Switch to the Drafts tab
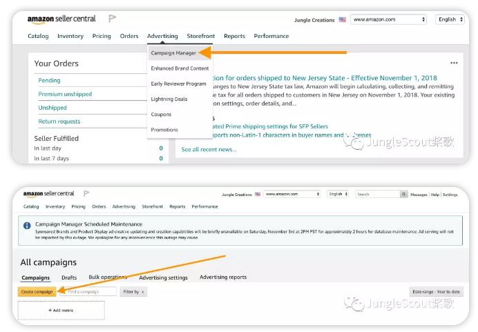The width and height of the screenshot is (478, 332). point(69,277)
